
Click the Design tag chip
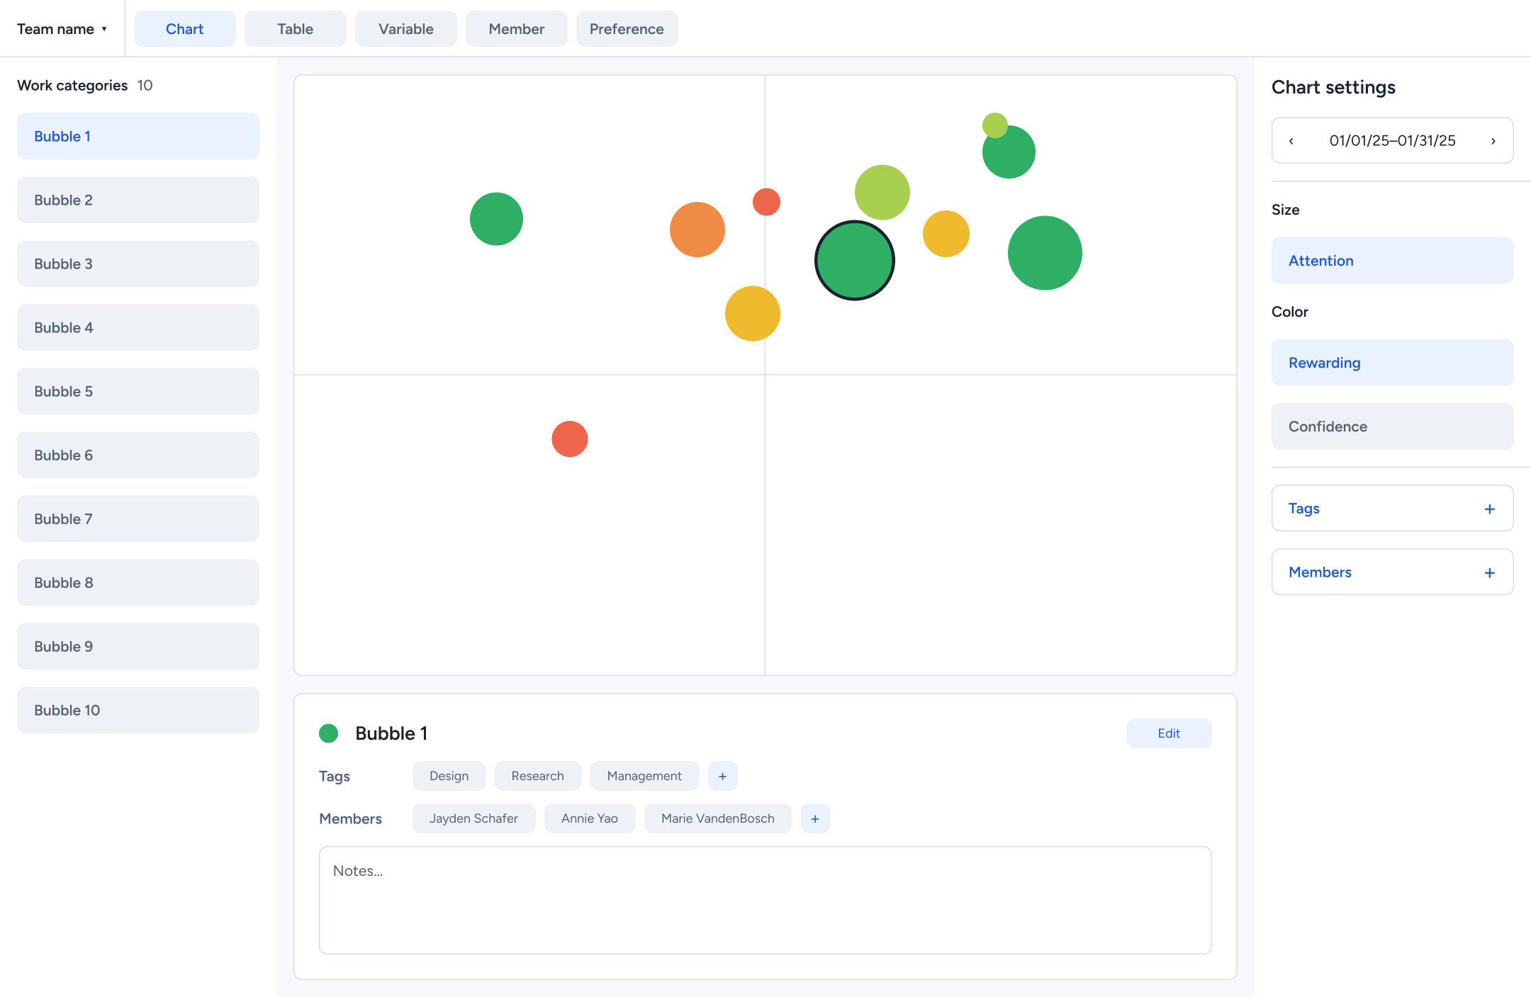coord(449,776)
